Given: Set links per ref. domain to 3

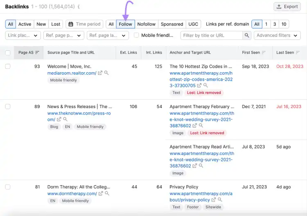Looking at the screenshot, I should tap(275, 24).
